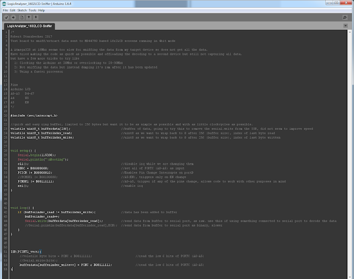Click the Upload arrow button

(13, 17)
